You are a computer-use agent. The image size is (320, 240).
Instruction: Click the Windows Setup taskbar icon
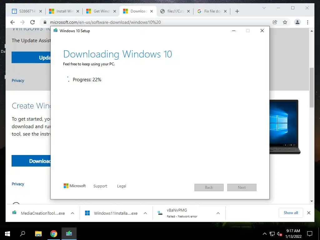tap(69, 234)
